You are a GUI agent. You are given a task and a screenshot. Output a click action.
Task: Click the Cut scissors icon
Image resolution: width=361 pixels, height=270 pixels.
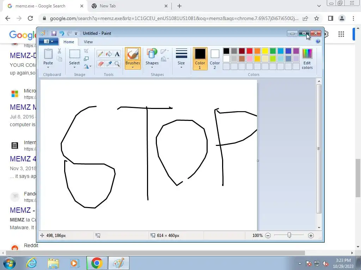59,51
